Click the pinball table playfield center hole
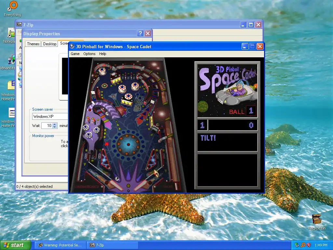Image resolution: width=333 pixels, height=250 pixels. (128, 145)
